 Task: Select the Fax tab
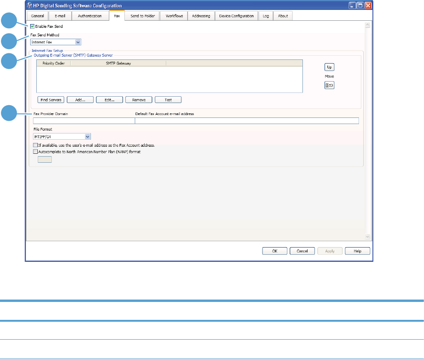[x=117, y=16]
